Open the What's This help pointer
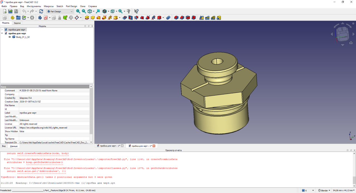The image size is (356, 193). pos(136,11)
